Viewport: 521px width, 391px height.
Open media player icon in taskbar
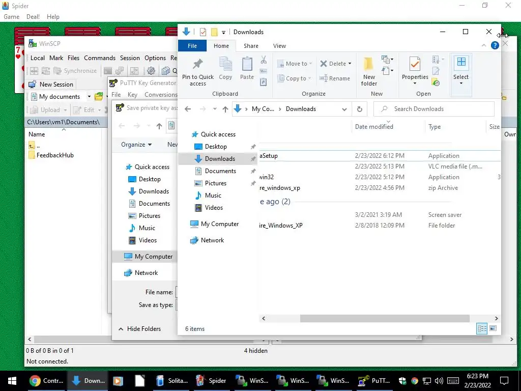click(118, 381)
